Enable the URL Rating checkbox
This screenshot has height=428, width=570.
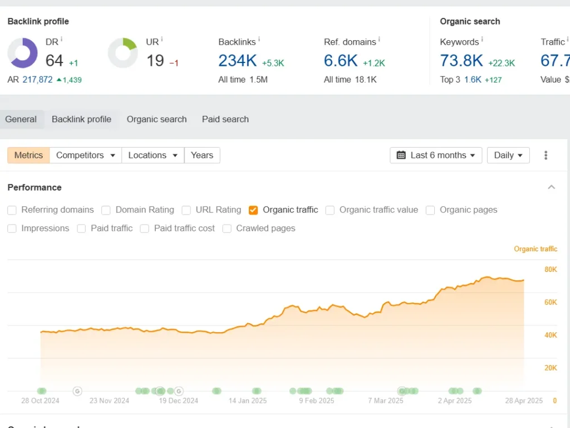click(186, 210)
